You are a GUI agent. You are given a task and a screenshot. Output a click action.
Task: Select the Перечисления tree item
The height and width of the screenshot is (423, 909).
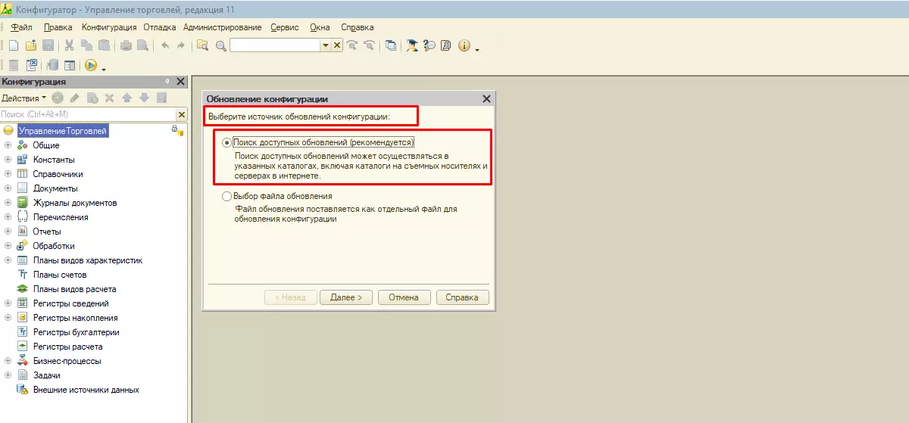coord(61,217)
